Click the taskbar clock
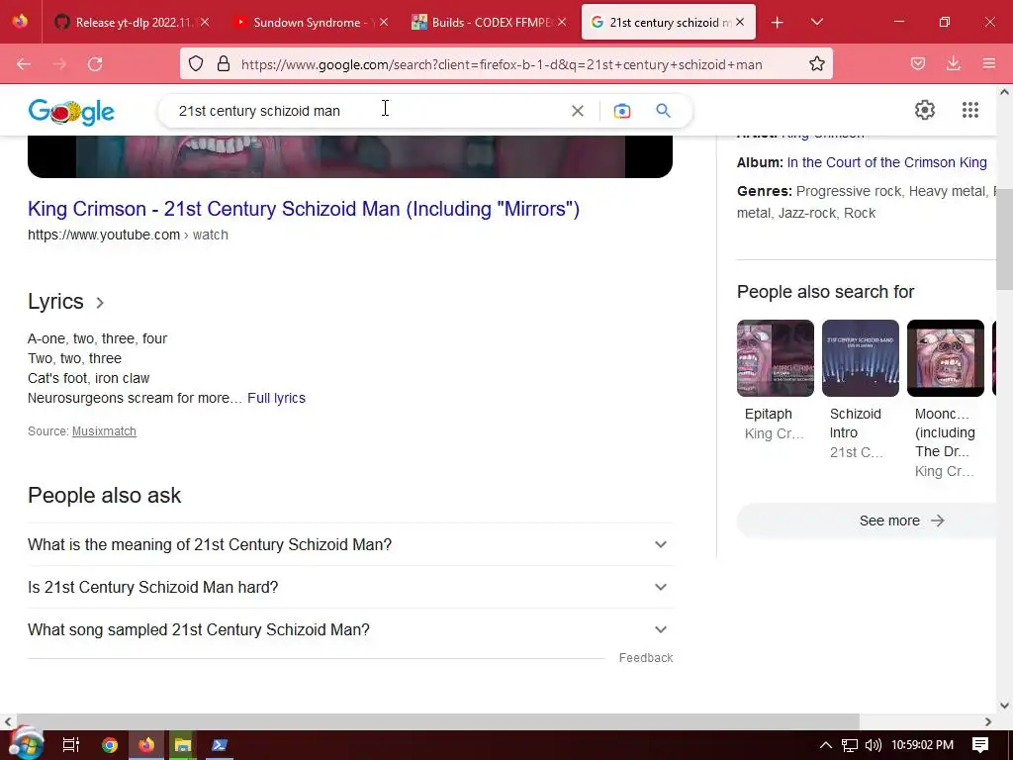The image size is (1013, 760). coord(923,745)
